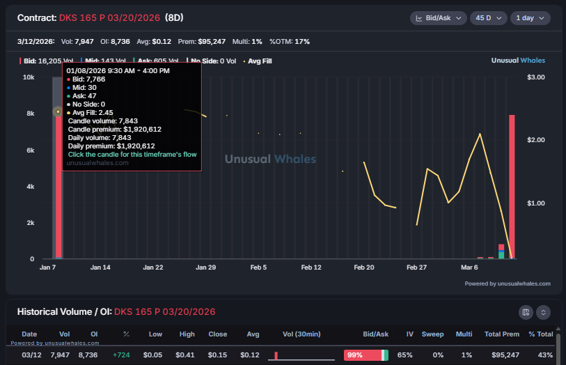Click the Jan 8 volume candle
566x365 pixels.
(x=58, y=186)
